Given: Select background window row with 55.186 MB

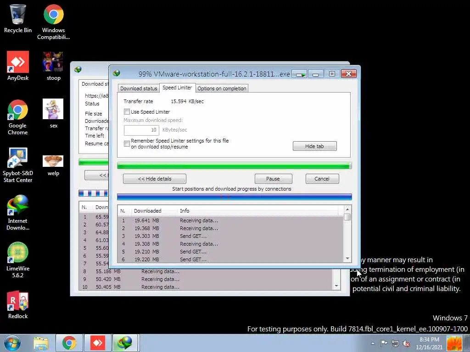Looking at the screenshot, I should [x=206, y=271].
